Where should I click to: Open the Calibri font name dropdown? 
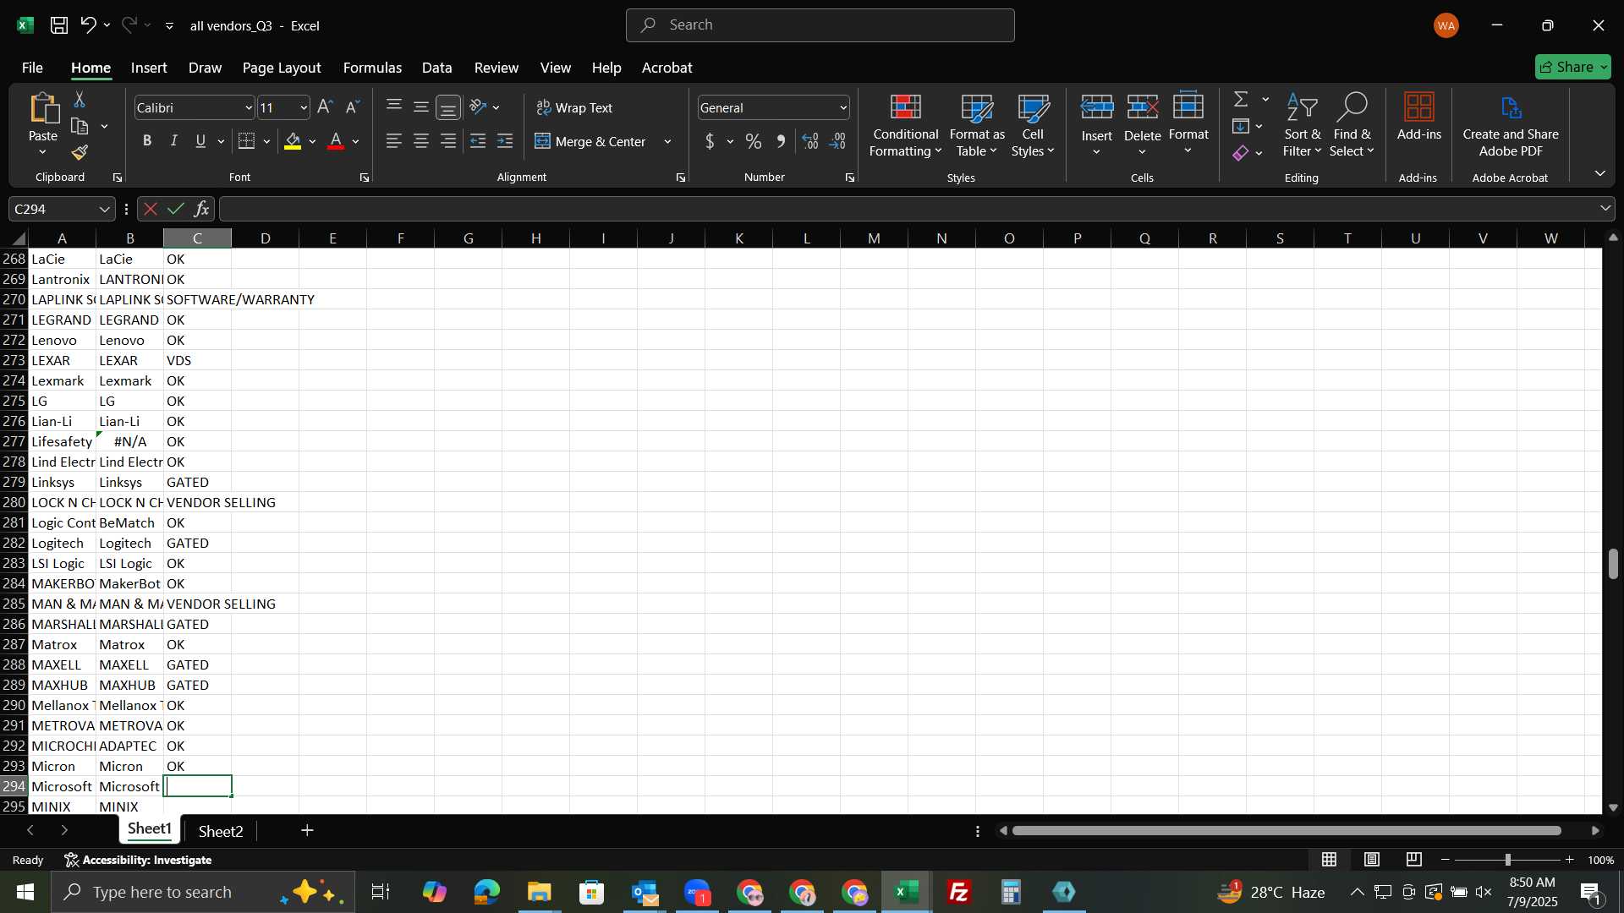coord(249,108)
